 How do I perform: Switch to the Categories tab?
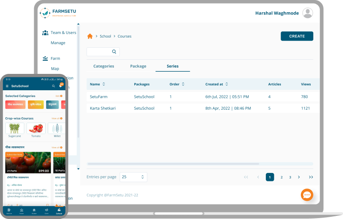tap(104, 66)
